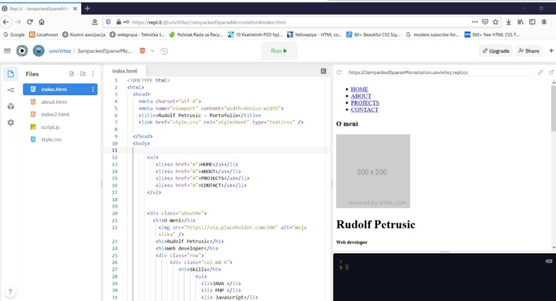Click the tracking protection shield icon
This screenshot has width=556, height=301.
pos(108,22)
